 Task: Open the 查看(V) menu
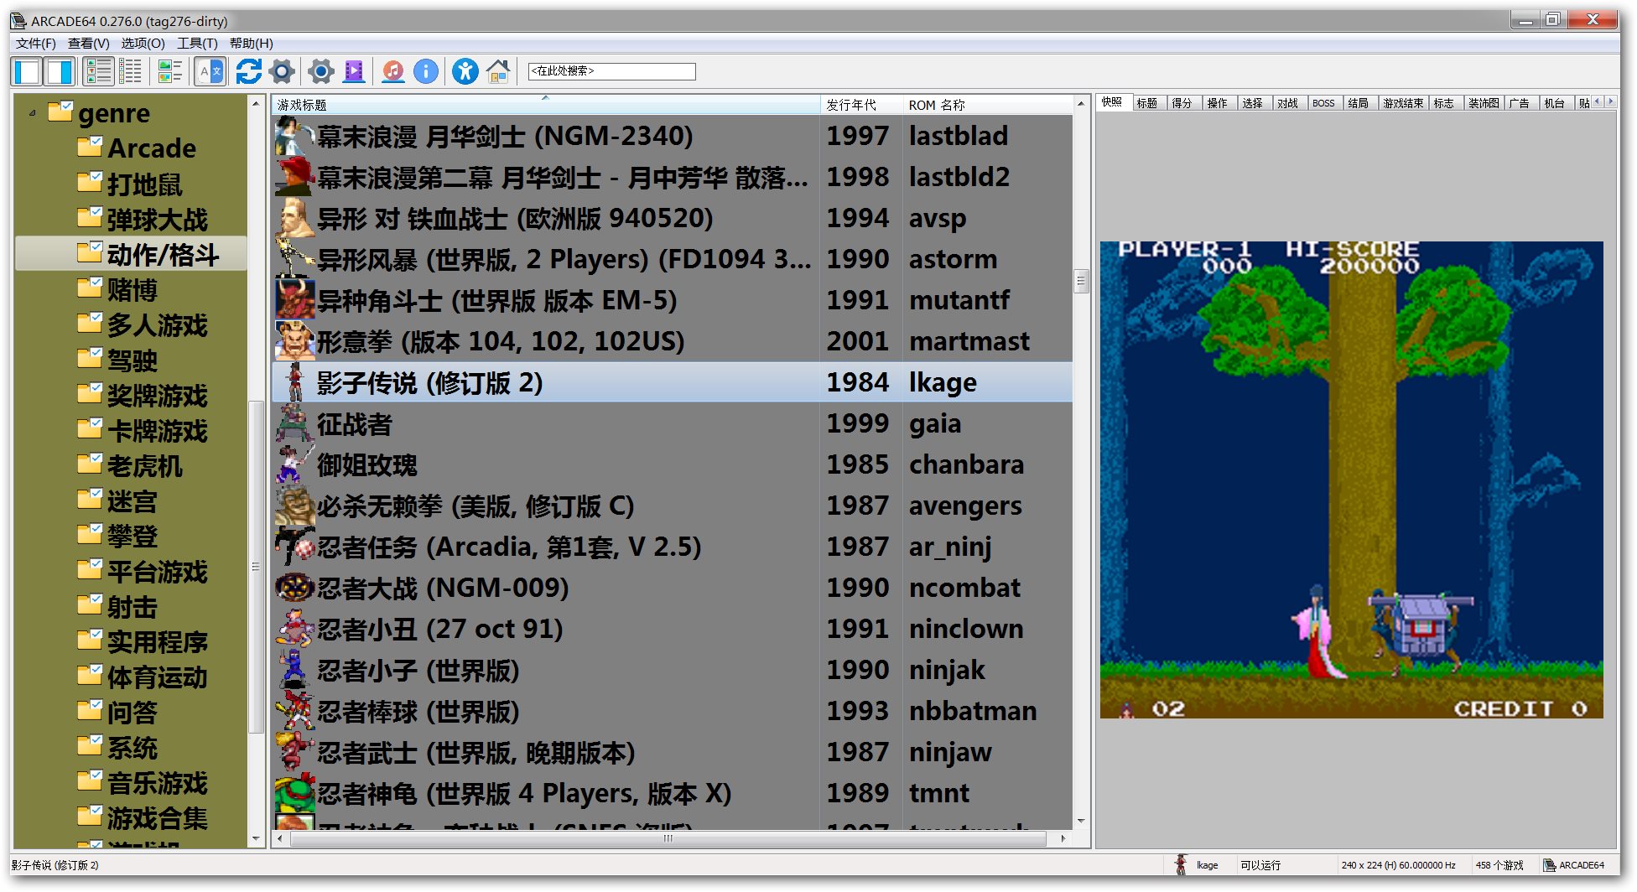88,44
